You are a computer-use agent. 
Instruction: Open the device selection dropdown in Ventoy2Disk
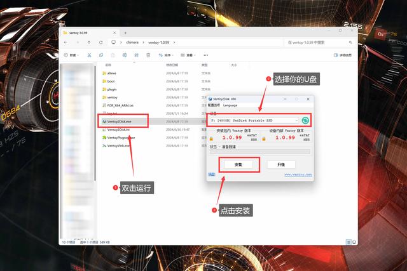click(x=296, y=121)
